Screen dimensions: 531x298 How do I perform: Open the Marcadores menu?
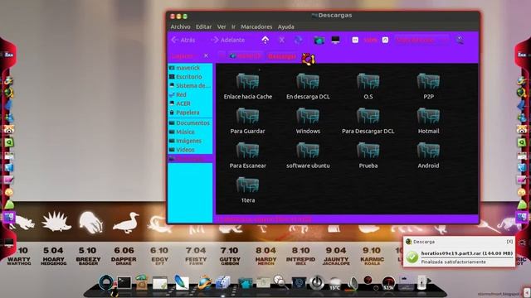pos(256,26)
